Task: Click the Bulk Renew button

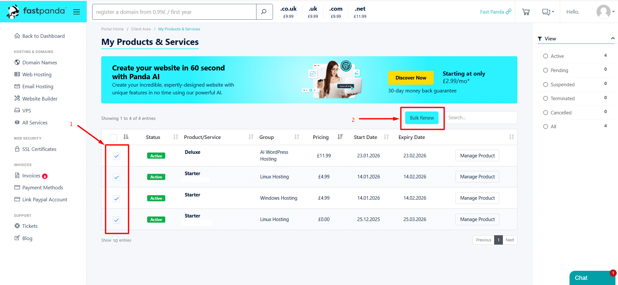Action: pos(422,118)
